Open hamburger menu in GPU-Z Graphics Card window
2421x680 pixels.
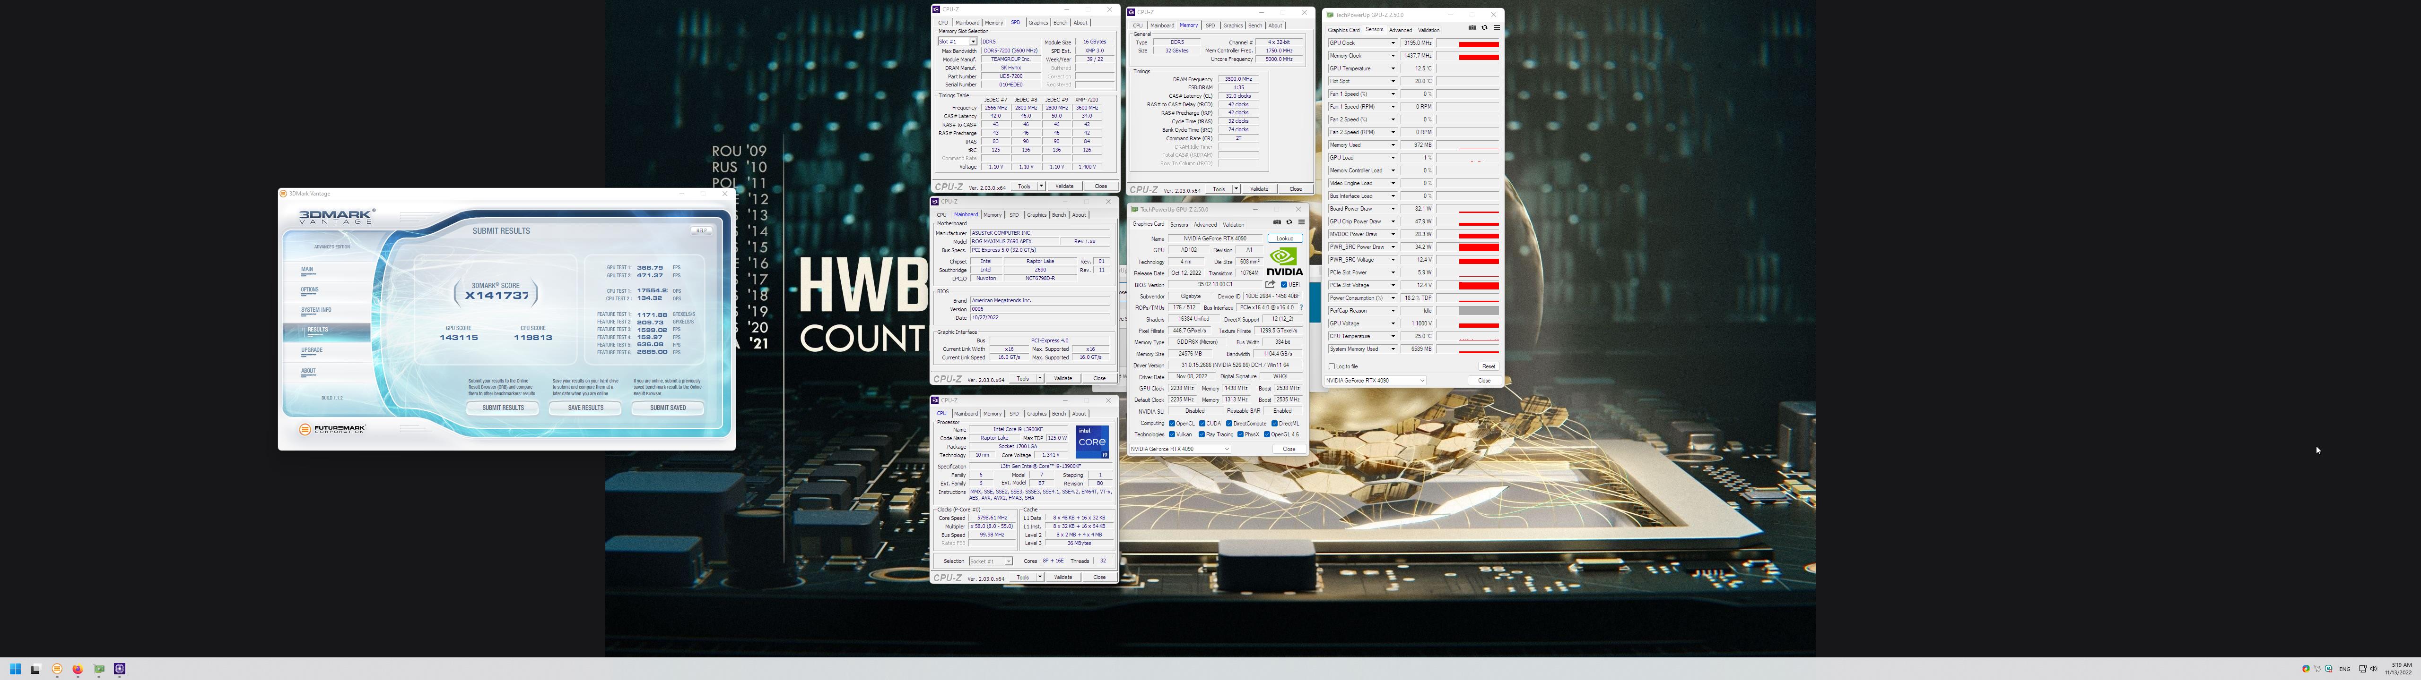(1301, 222)
